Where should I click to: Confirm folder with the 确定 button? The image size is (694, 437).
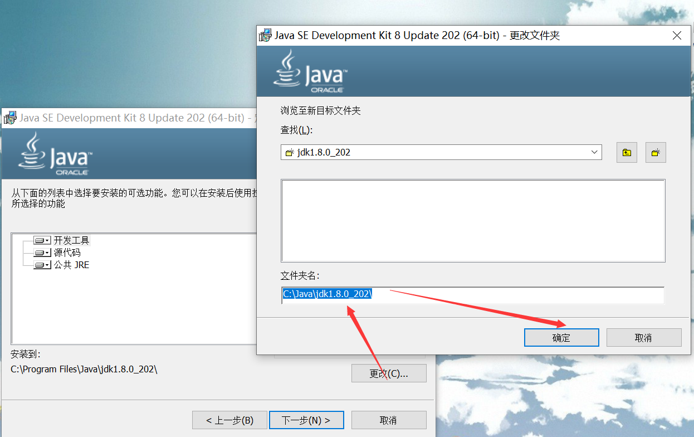[x=561, y=338]
